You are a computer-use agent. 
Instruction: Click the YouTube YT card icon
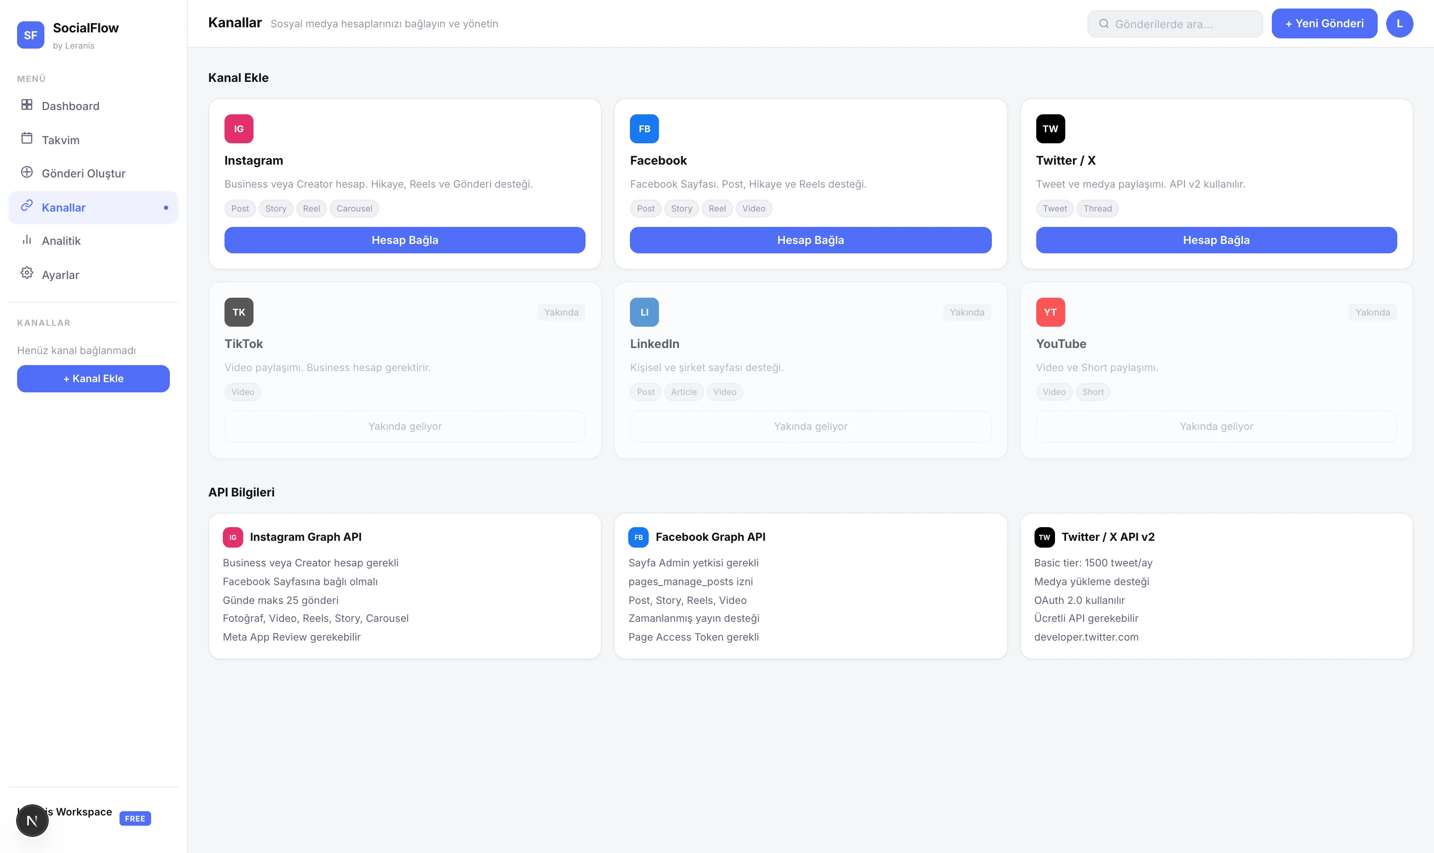pyautogui.click(x=1050, y=312)
